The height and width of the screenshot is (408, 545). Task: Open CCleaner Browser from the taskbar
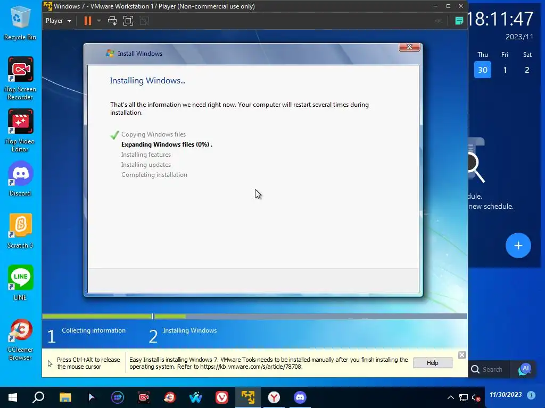(170, 397)
